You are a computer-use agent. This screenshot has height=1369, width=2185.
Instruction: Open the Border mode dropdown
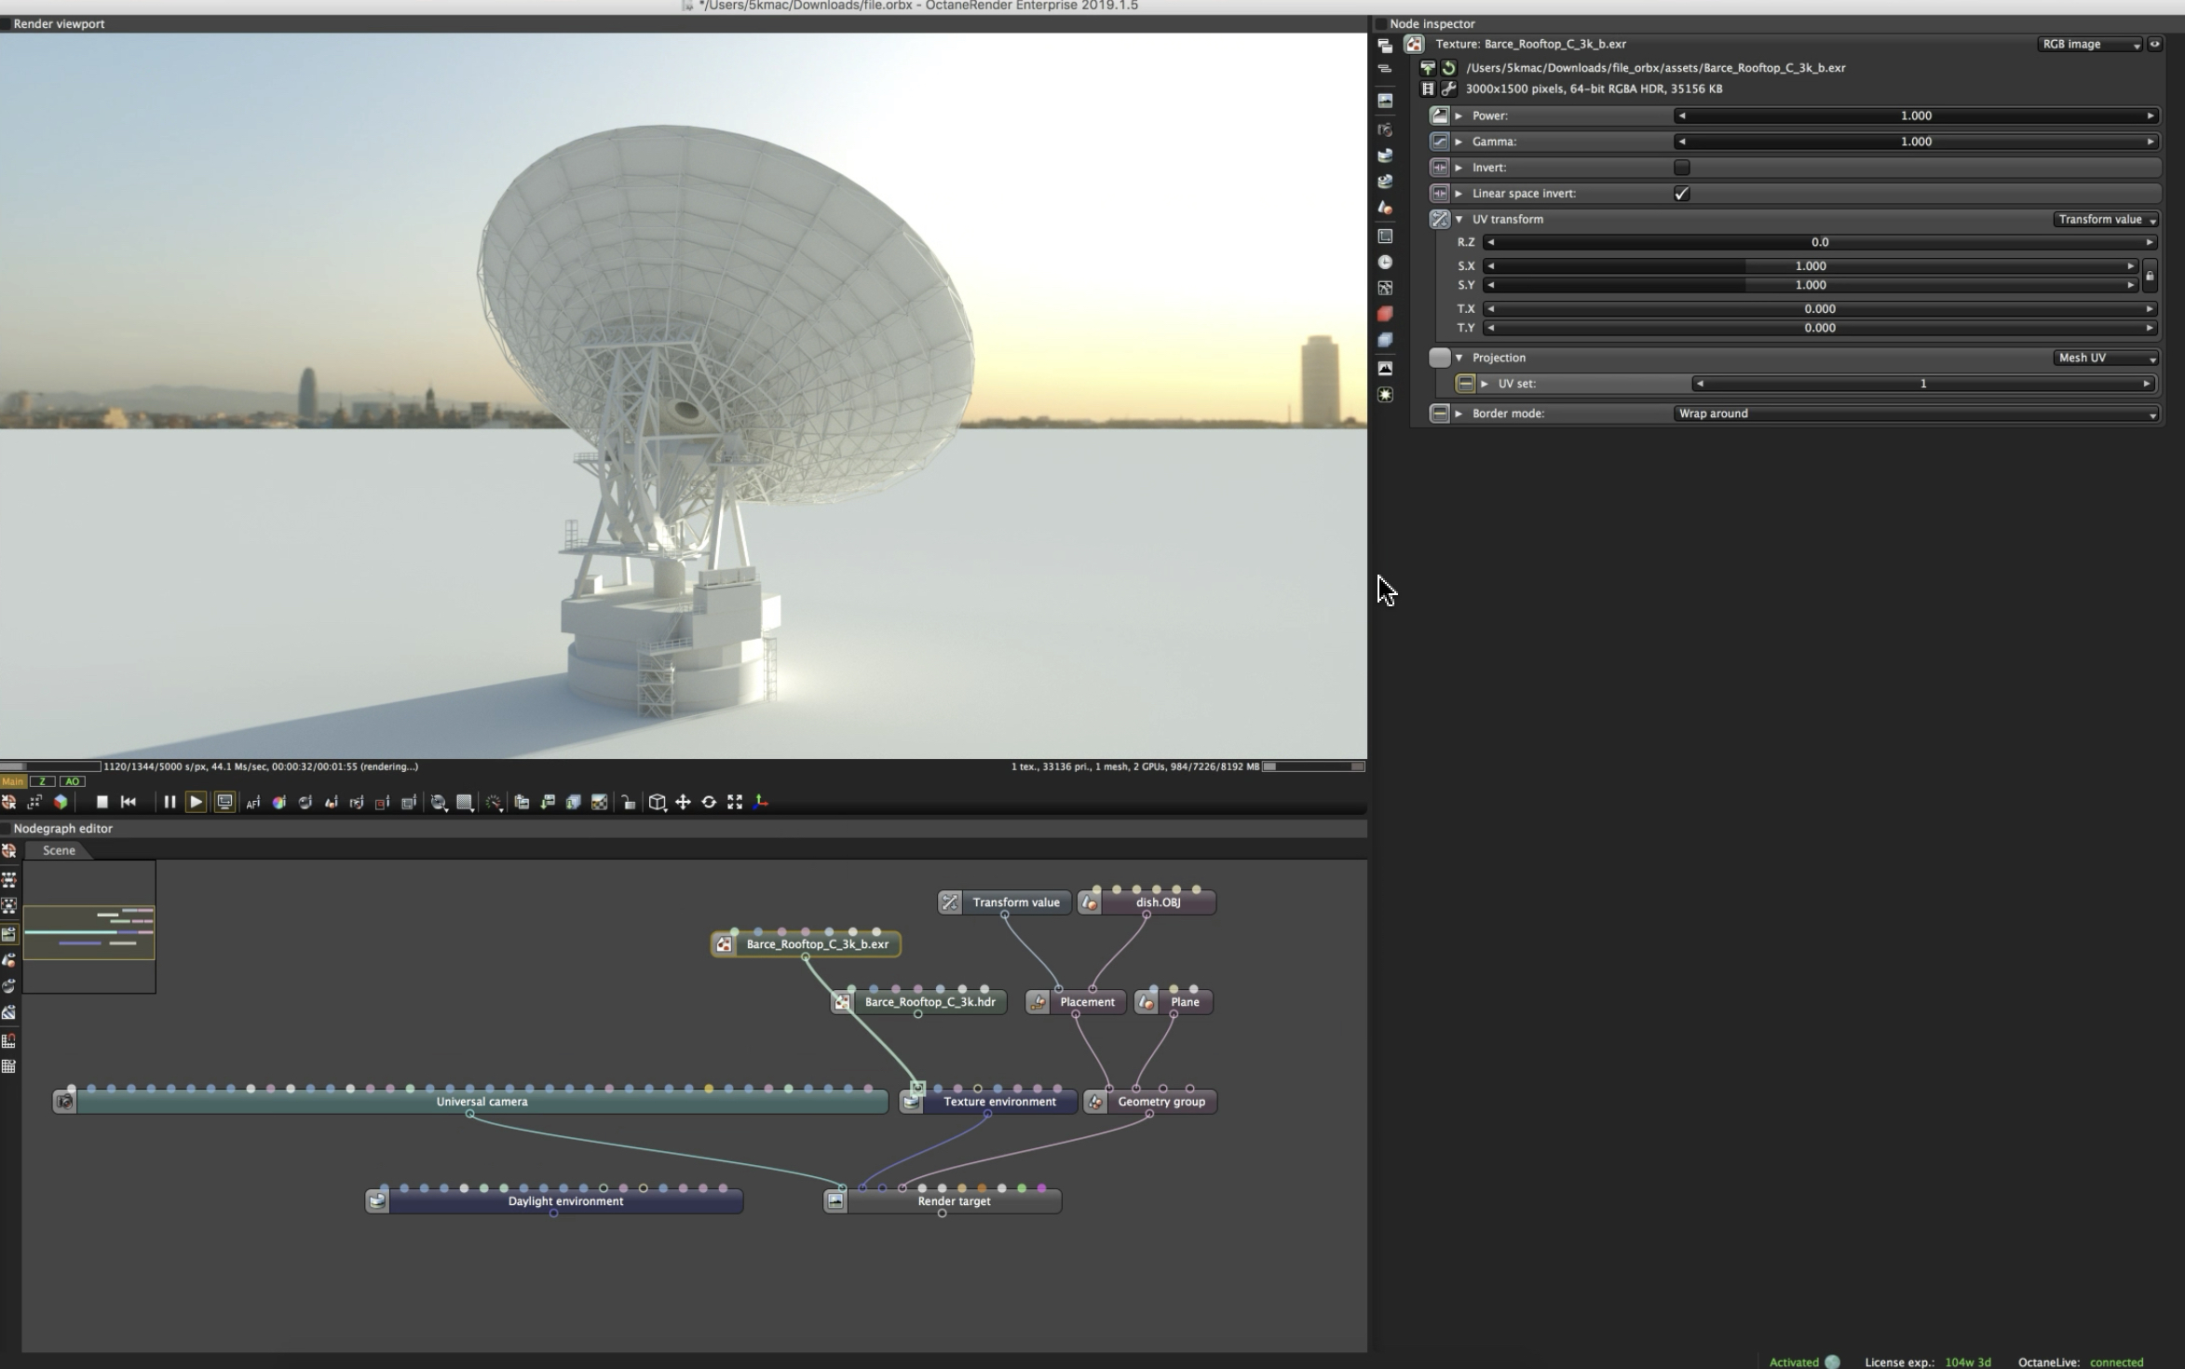(1915, 413)
